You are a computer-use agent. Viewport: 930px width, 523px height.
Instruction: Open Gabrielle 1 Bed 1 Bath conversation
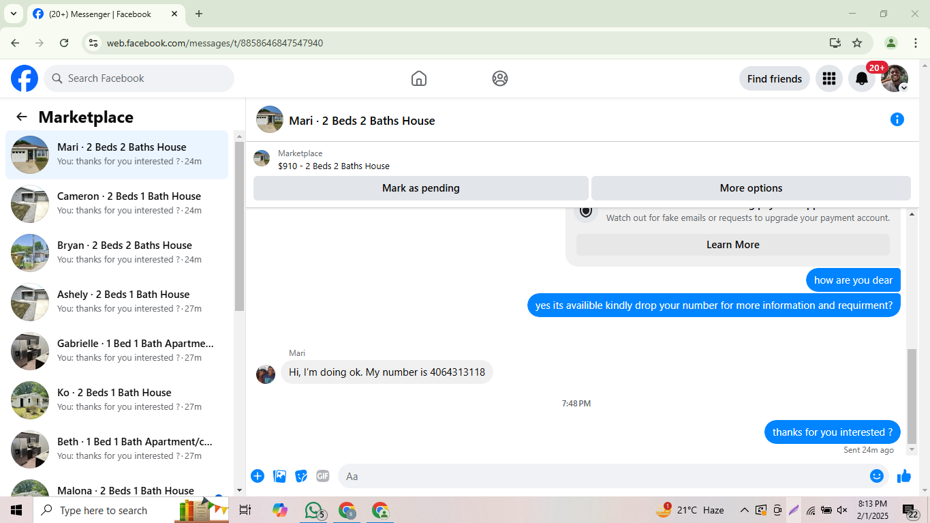117,351
